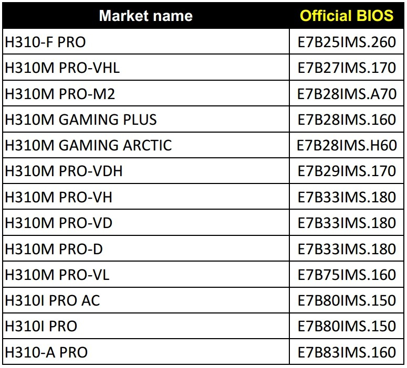The height and width of the screenshot is (368, 407).
Task: Select the E7B28IMS.H60 BIOS cell
Action: point(347,145)
